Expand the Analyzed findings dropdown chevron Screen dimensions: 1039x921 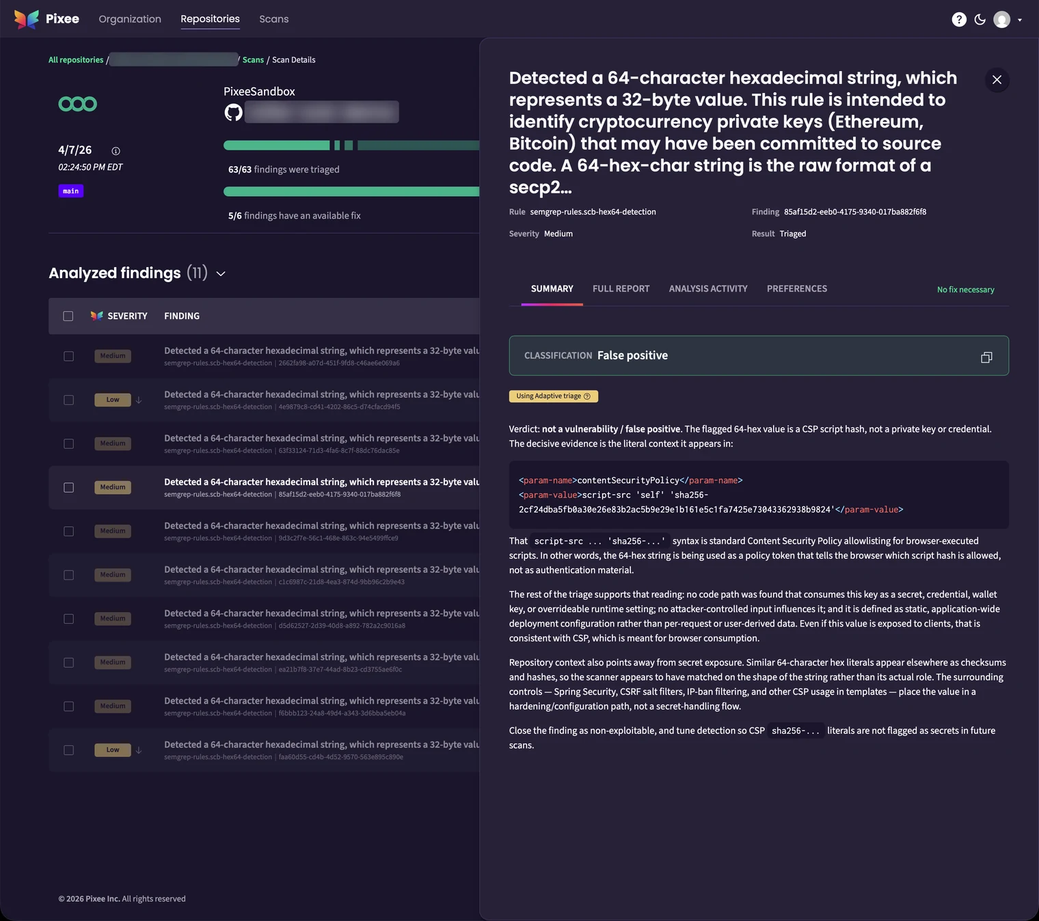coord(221,274)
